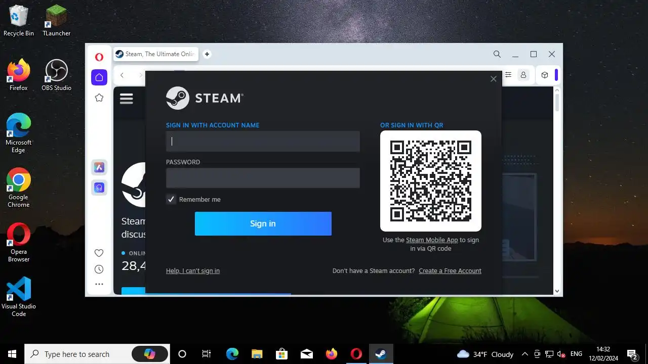Image resolution: width=648 pixels, height=364 pixels.
Task: Click the Steam logo in sign-in dialog
Action: [x=205, y=98]
